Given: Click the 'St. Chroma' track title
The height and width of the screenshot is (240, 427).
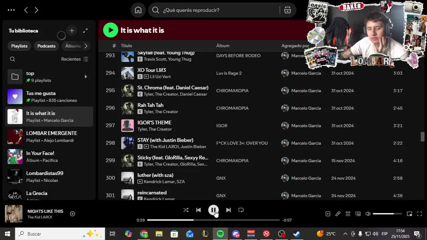Looking at the screenshot, I should point(173,88).
